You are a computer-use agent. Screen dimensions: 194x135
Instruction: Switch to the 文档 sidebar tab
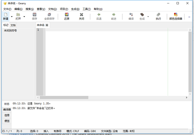click(x=13, y=25)
